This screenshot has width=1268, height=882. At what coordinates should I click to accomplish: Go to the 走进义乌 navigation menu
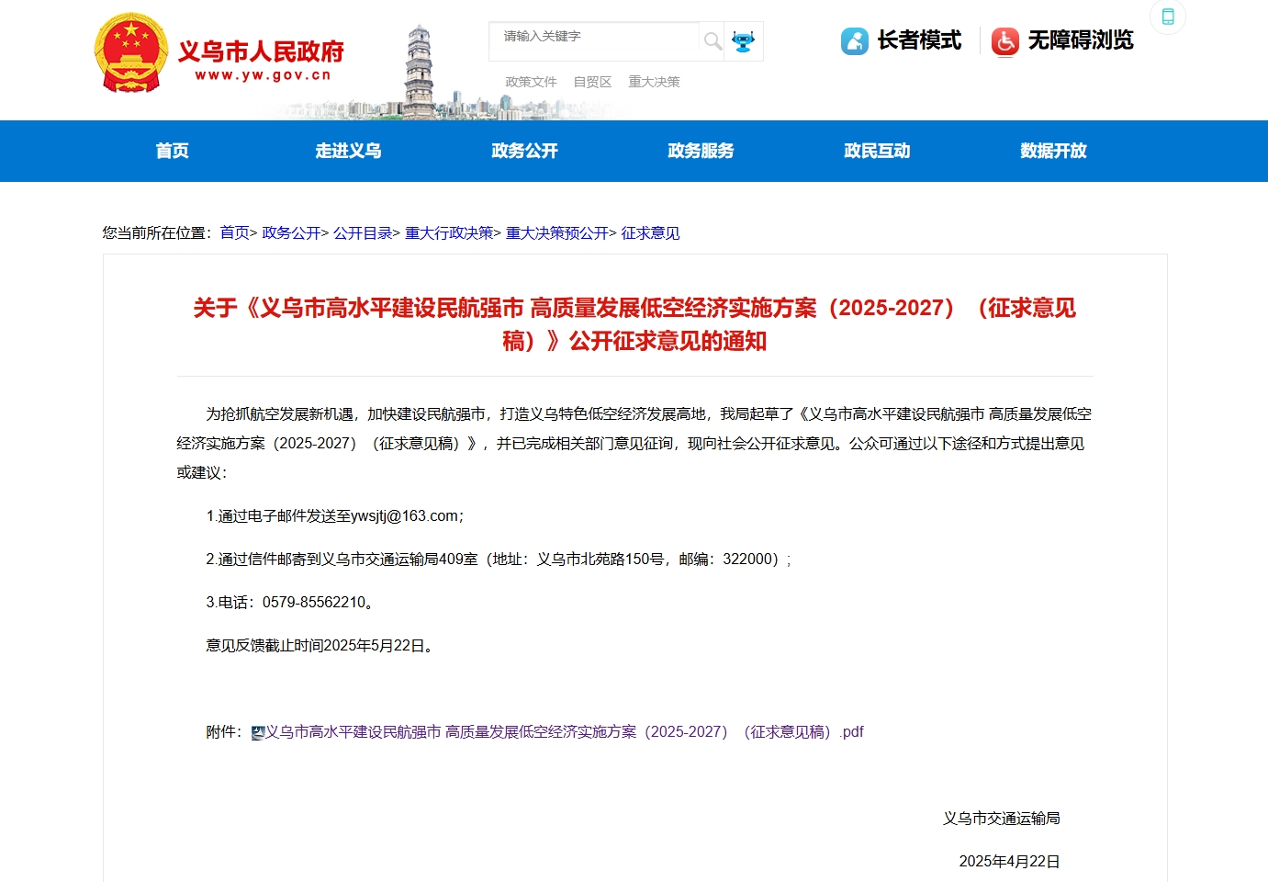[x=348, y=151]
